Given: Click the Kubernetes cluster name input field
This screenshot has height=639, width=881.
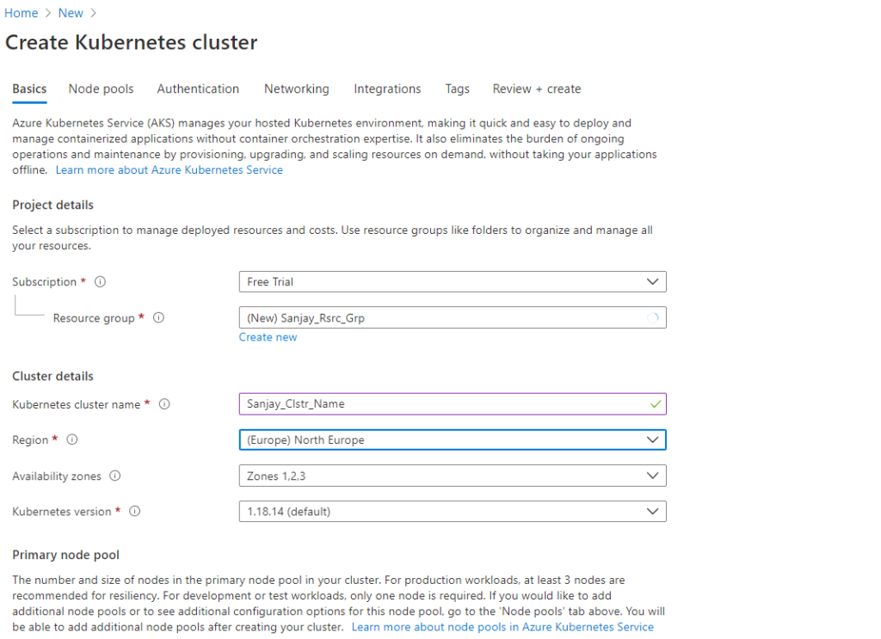Looking at the screenshot, I should 453,404.
